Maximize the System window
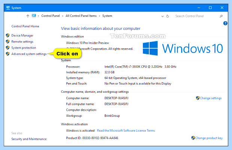 coord(210,8)
